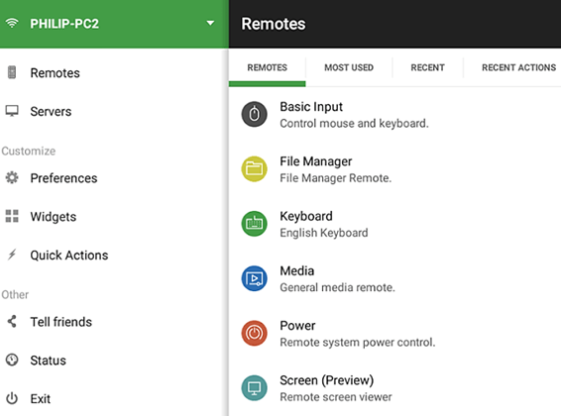Click the teal Screen (Preview) icon
The height and width of the screenshot is (416, 561).
tap(254, 387)
